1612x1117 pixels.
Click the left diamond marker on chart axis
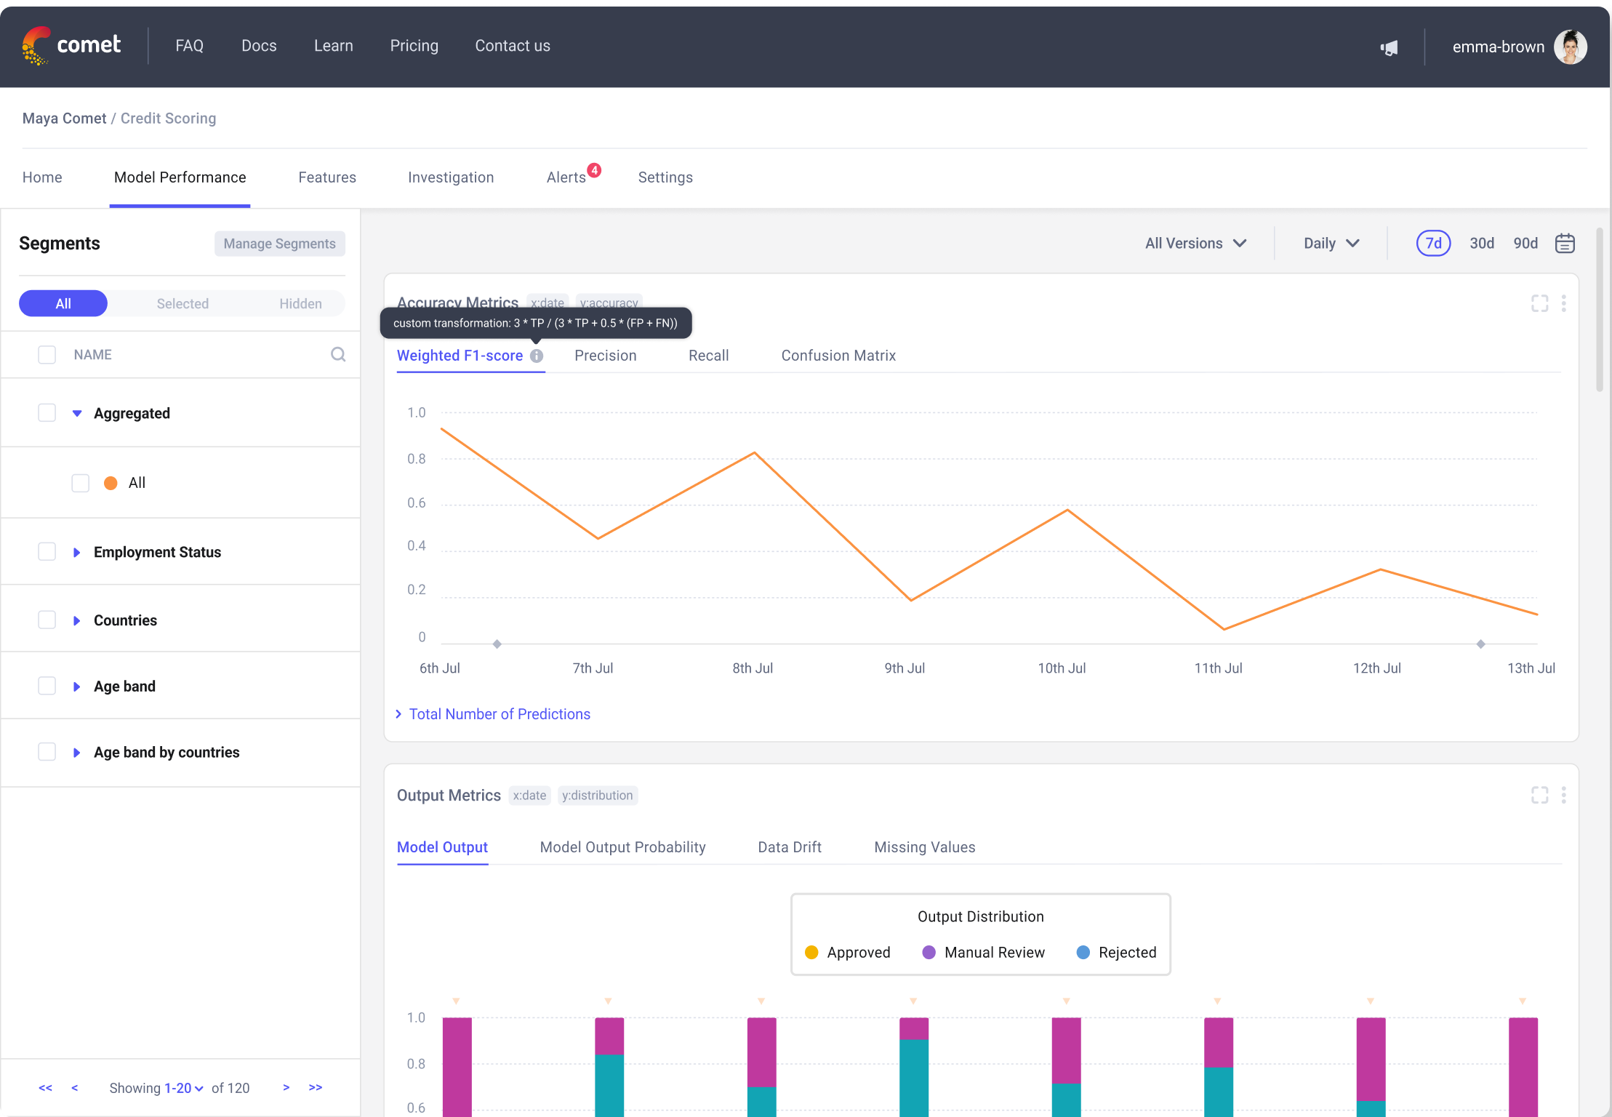(497, 644)
